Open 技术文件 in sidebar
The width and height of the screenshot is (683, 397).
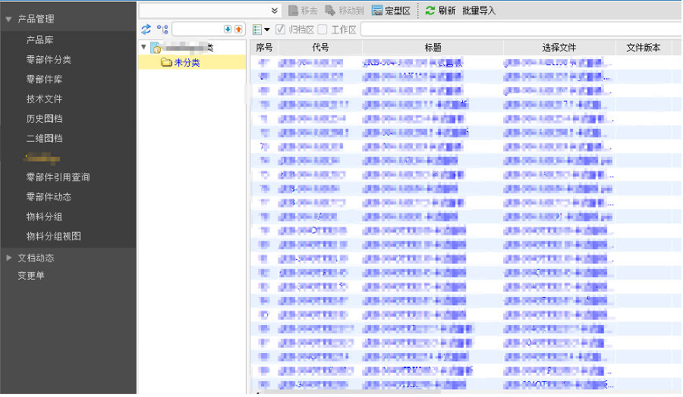pos(45,98)
